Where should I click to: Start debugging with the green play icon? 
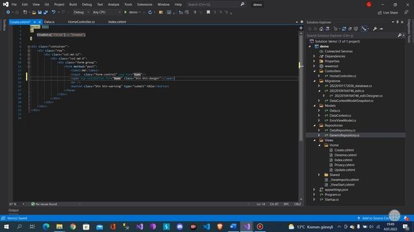click(125, 12)
